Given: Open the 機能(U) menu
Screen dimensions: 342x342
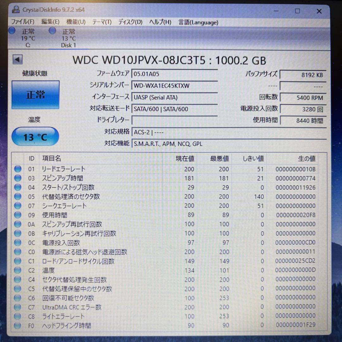Looking at the screenshot, I should [x=76, y=22].
